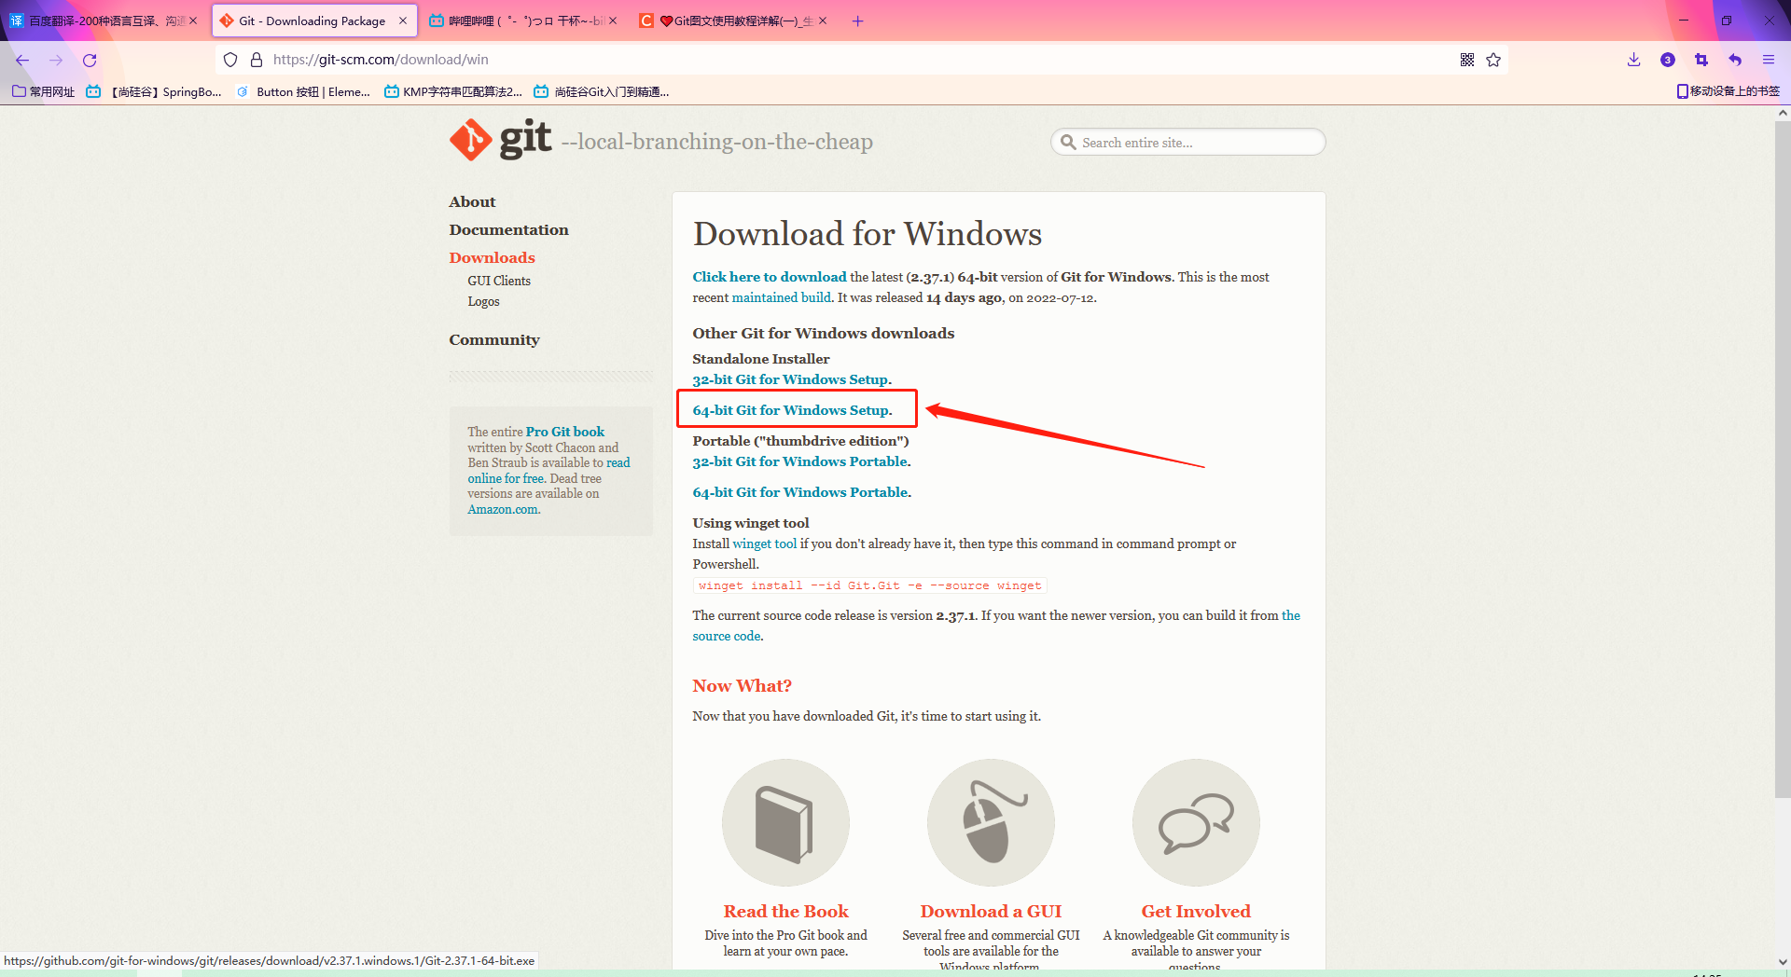Close the Baidu Translate tab
Viewport: 1791px width, 977px height.
(x=193, y=21)
